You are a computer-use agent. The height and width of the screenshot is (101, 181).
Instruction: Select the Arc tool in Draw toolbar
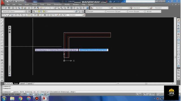(x=2, y=34)
